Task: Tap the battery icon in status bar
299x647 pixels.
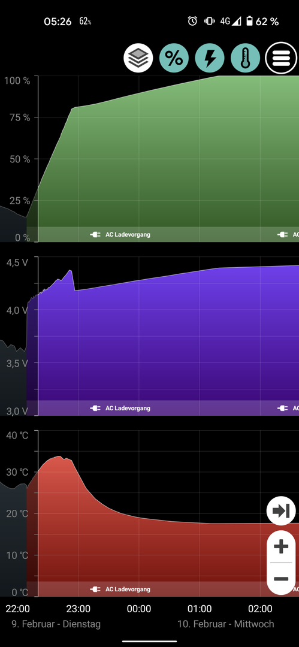Action: pos(249,21)
